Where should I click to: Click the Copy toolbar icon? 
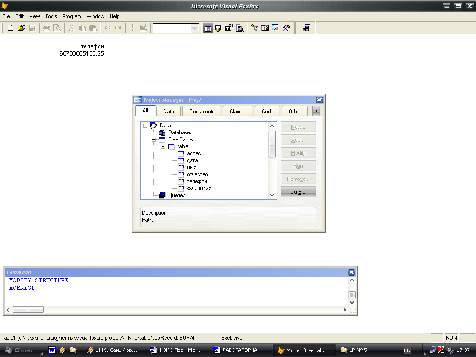(82, 28)
